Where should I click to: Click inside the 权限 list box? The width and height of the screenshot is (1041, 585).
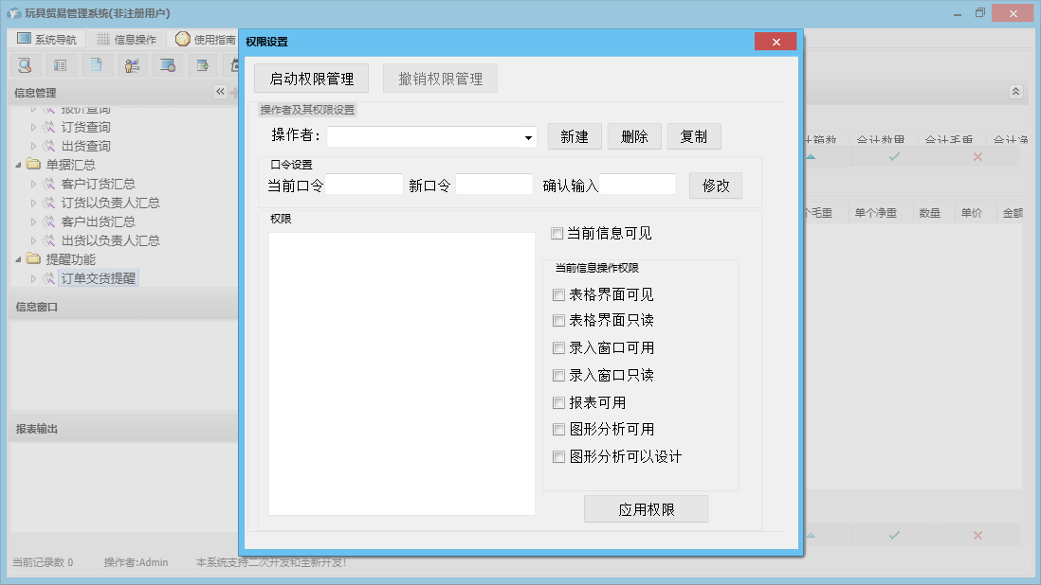point(402,374)
